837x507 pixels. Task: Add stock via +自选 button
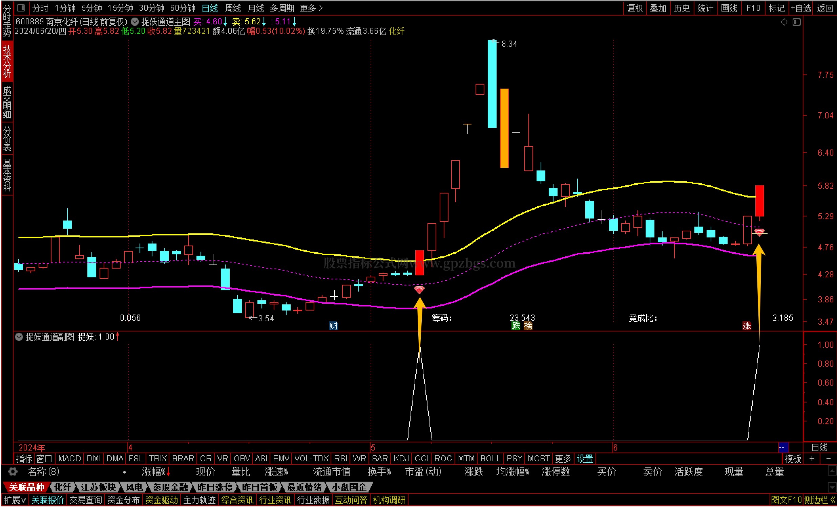801,8
